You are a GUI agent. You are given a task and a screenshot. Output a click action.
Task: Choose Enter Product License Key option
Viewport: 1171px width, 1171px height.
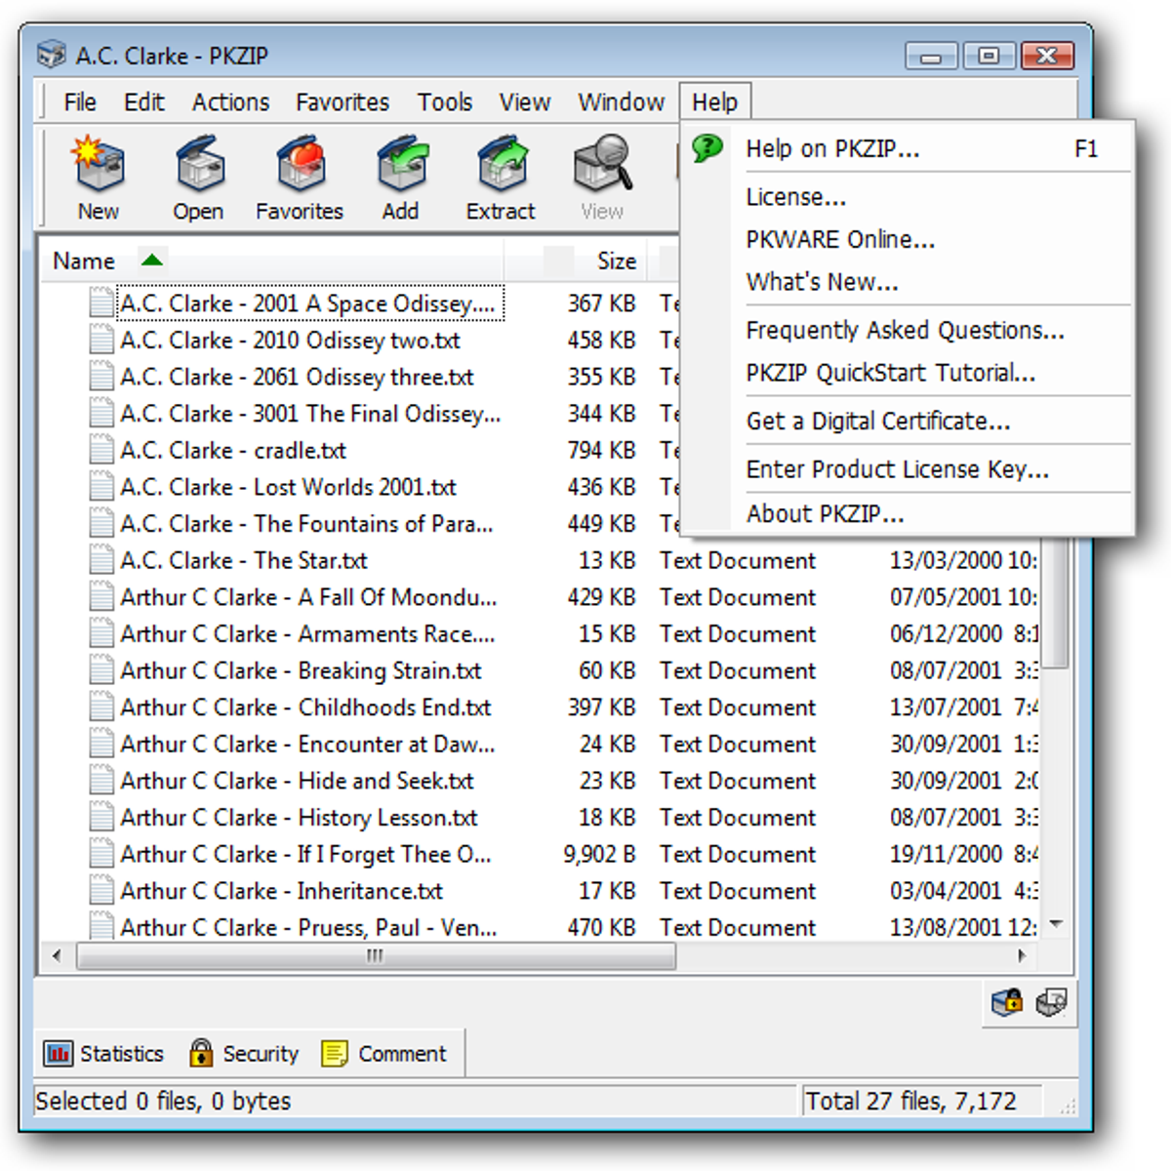(898, 469)
